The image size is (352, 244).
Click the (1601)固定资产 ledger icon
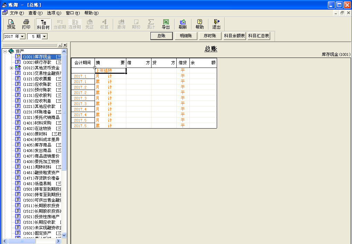pyautogui.click(x=18, y=233)
